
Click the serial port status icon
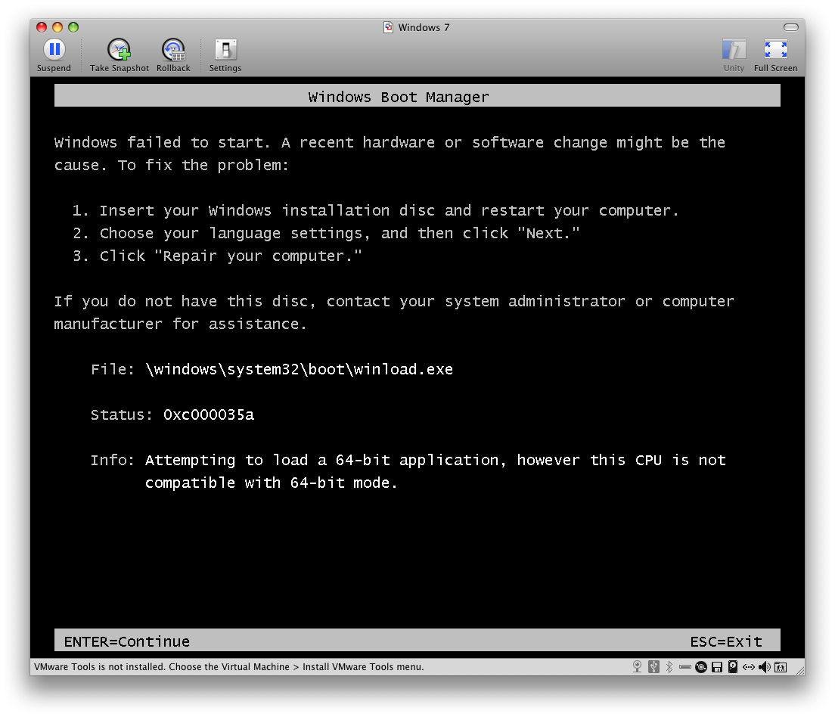coord(684,667)
